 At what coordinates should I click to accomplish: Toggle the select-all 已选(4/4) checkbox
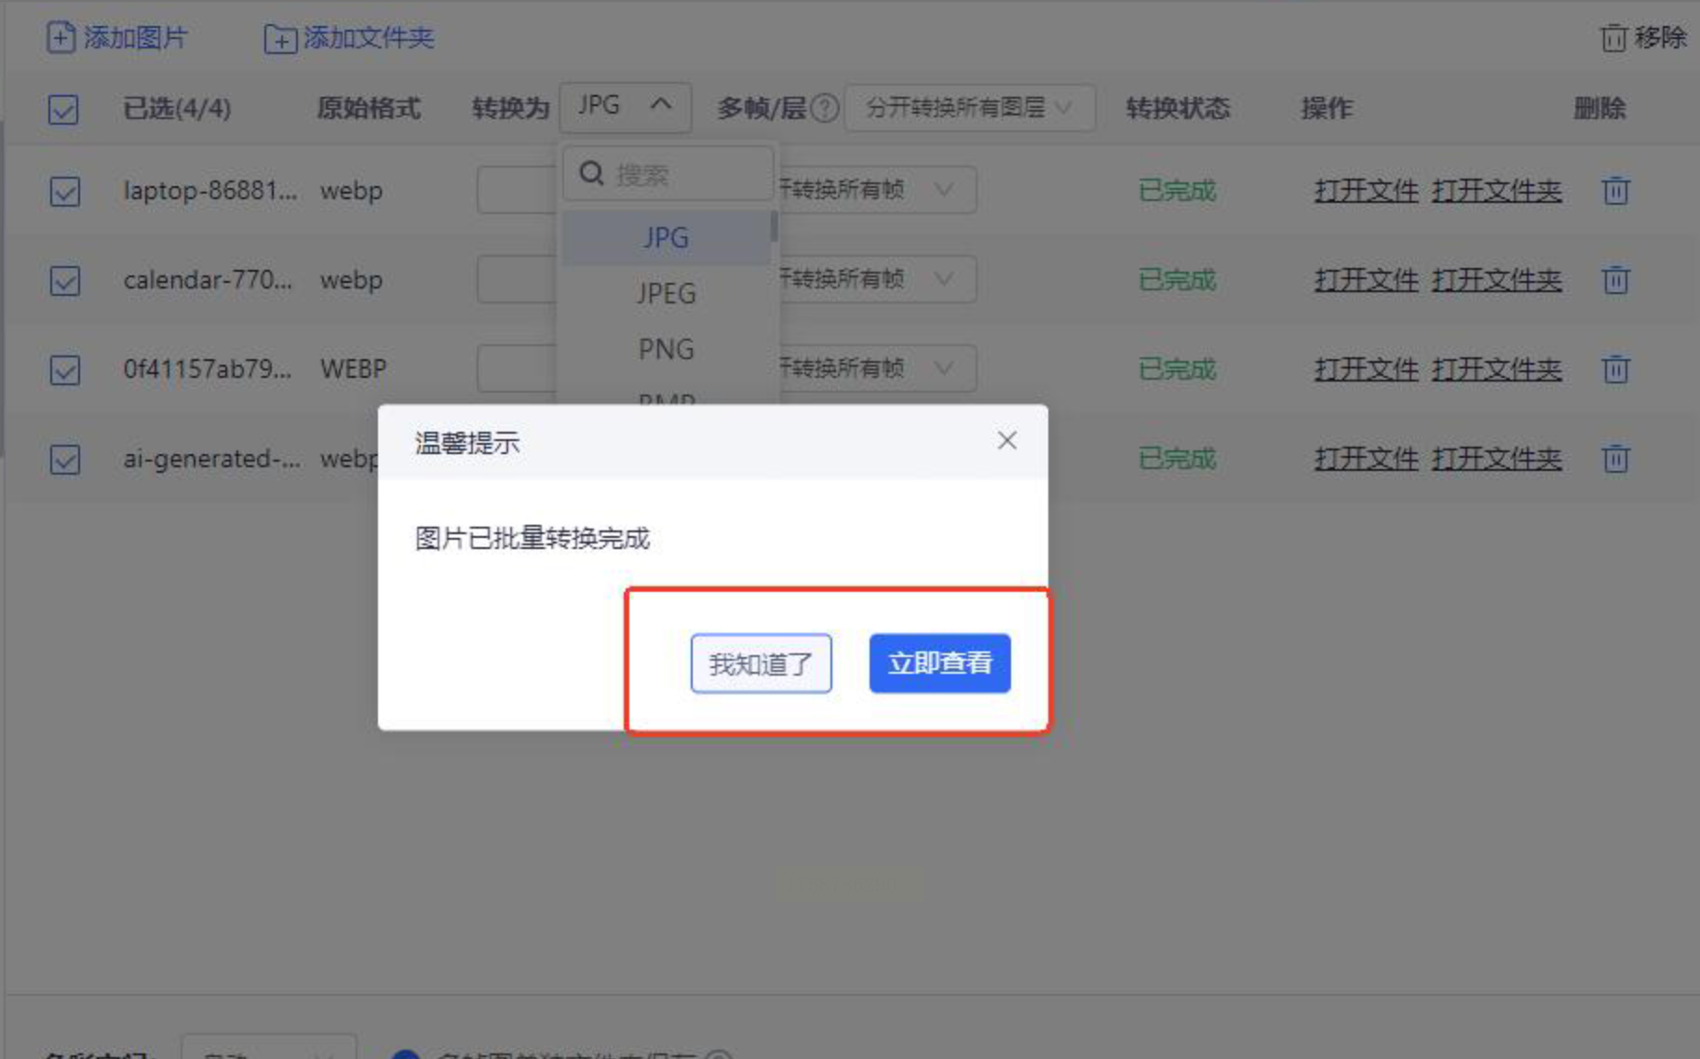click(x=63, y=109)
